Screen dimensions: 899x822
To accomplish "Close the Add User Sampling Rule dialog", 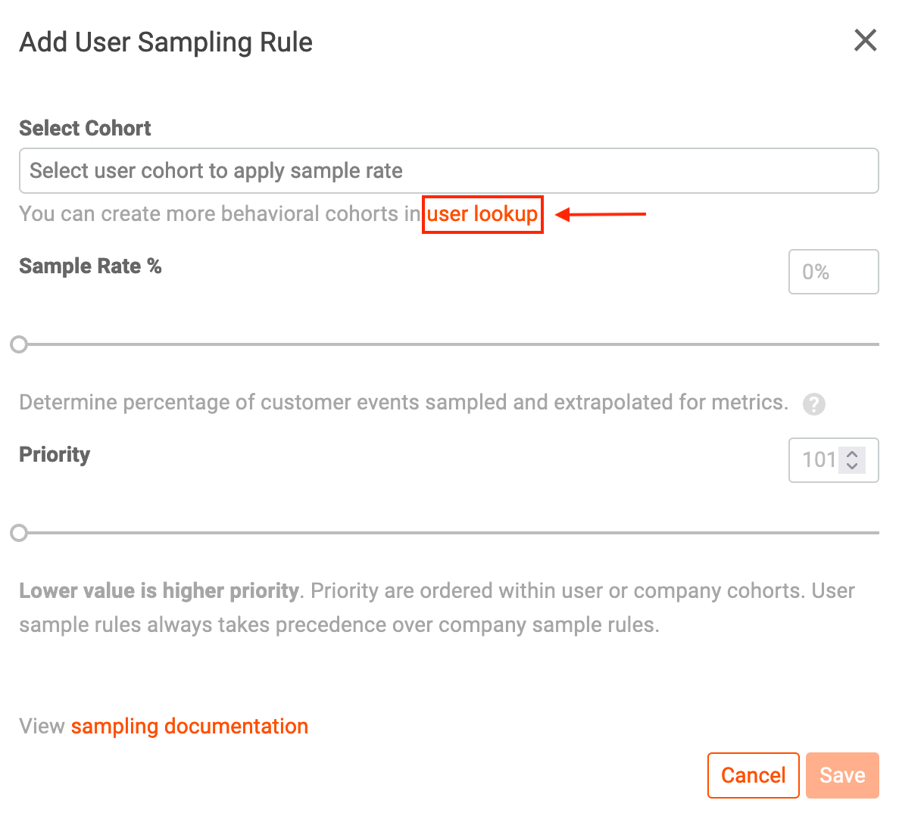I will (865, 40).
